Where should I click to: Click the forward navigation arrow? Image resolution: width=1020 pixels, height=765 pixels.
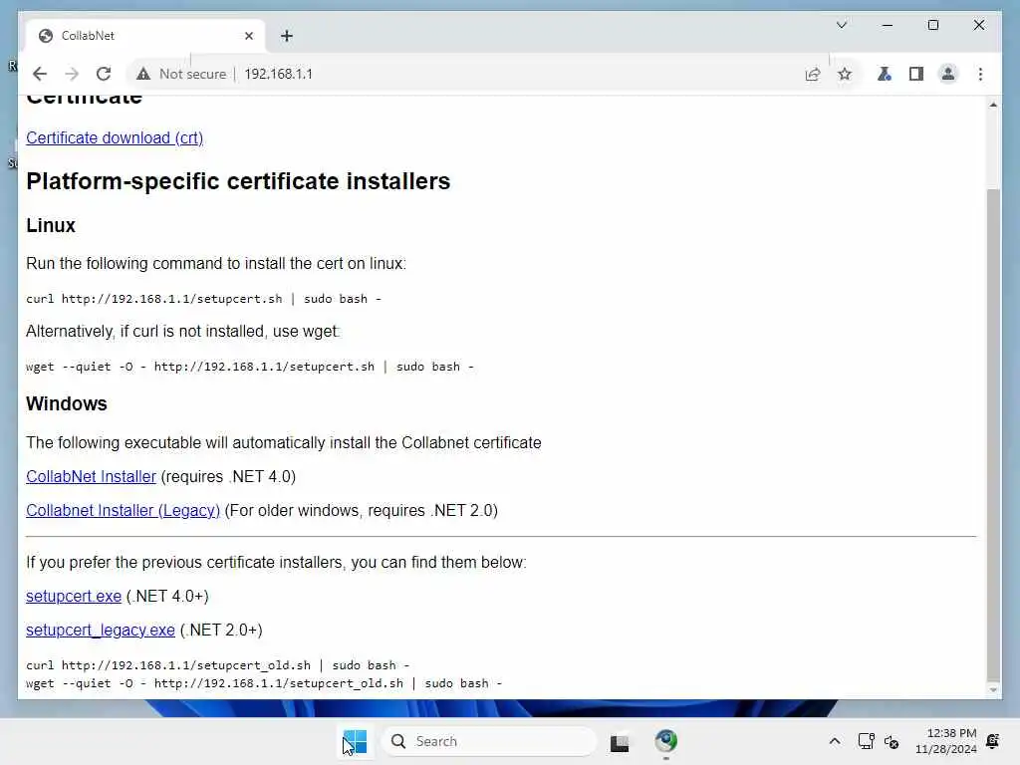pyautogui.click(x=72, y=74)
